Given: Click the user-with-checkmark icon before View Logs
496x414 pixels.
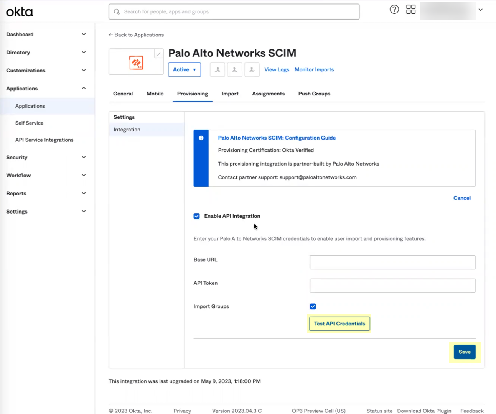Looking at the screenshot, I should coord(252,69).
